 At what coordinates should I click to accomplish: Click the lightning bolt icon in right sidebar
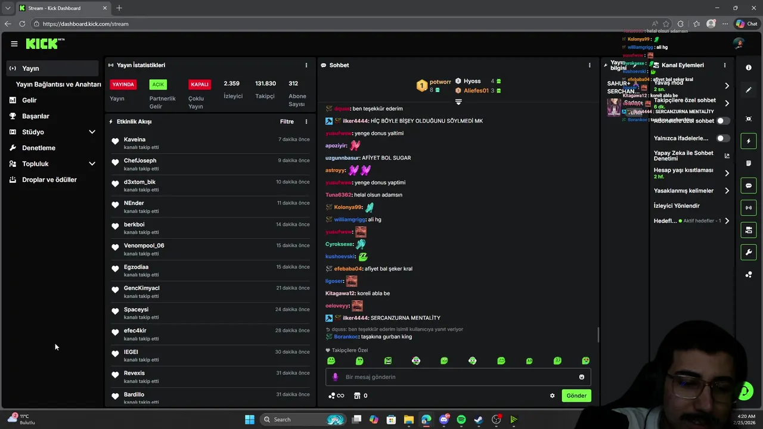point(749,141)
